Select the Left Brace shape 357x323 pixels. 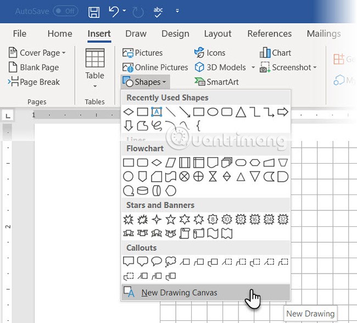(x=198, y=126)
